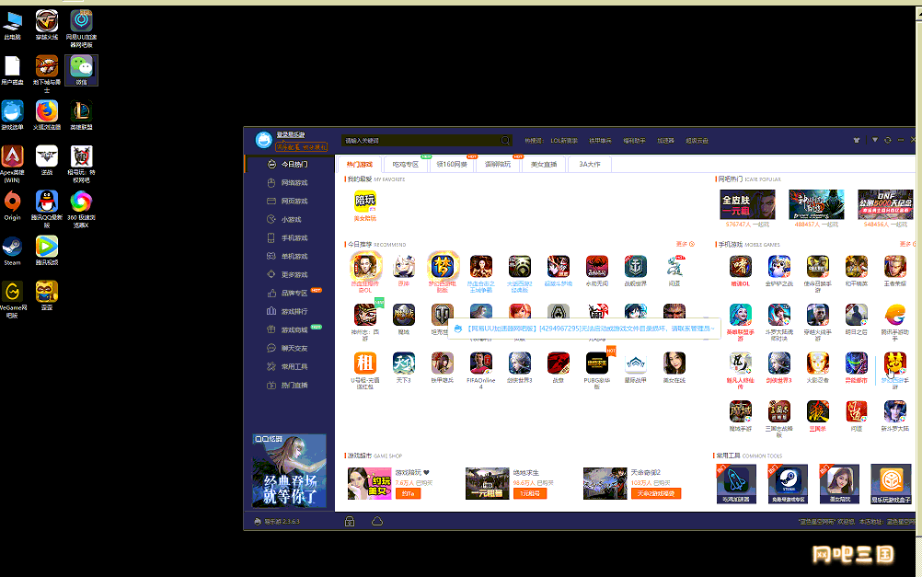Open the 加速器 link in the title bar

pyautogui.click(x=665, y=141)
